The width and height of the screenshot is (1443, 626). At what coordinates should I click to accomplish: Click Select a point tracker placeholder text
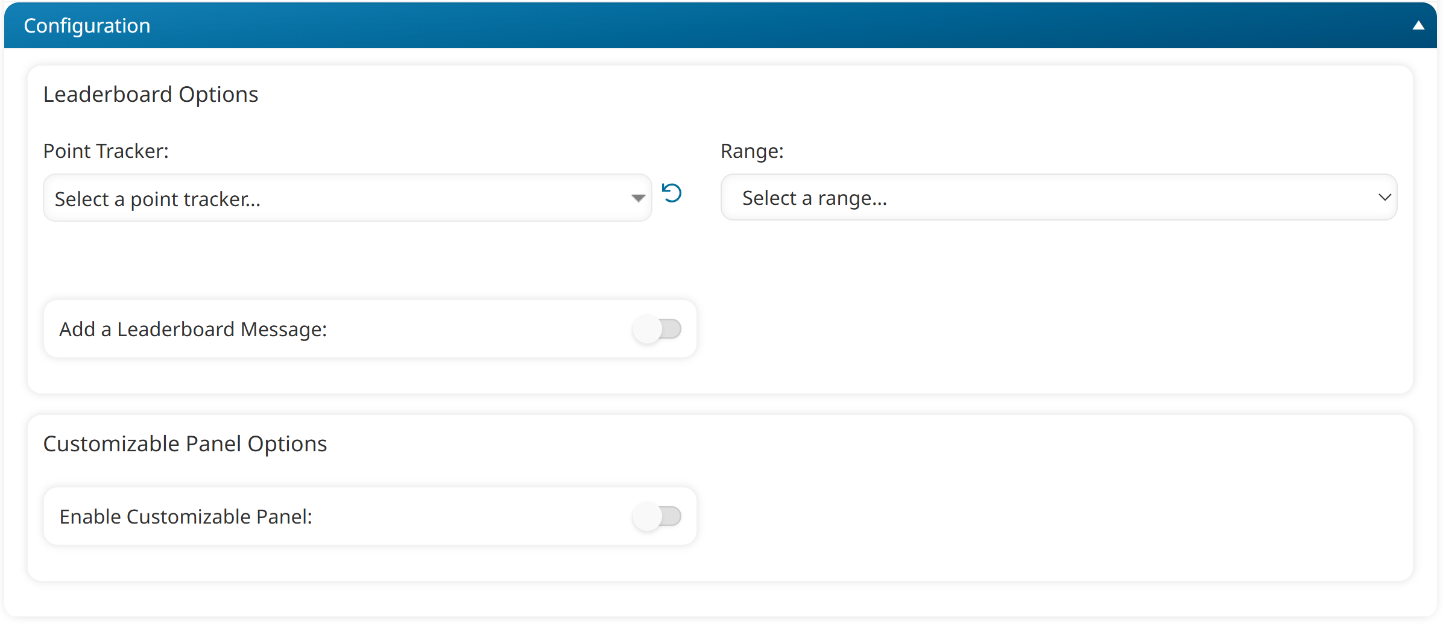pyautogui.click(x=159, y=199)
